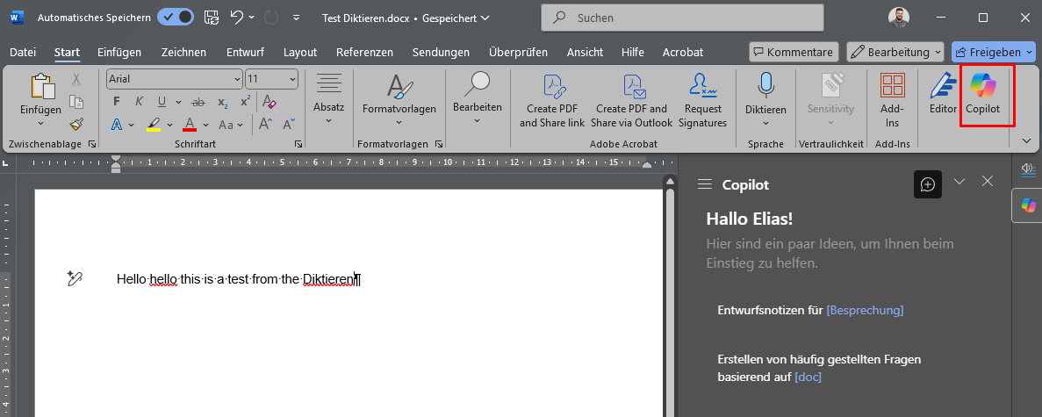Click the [Besprechung] suggestion link
1042x417 pixels.
[x=865, y=310]
